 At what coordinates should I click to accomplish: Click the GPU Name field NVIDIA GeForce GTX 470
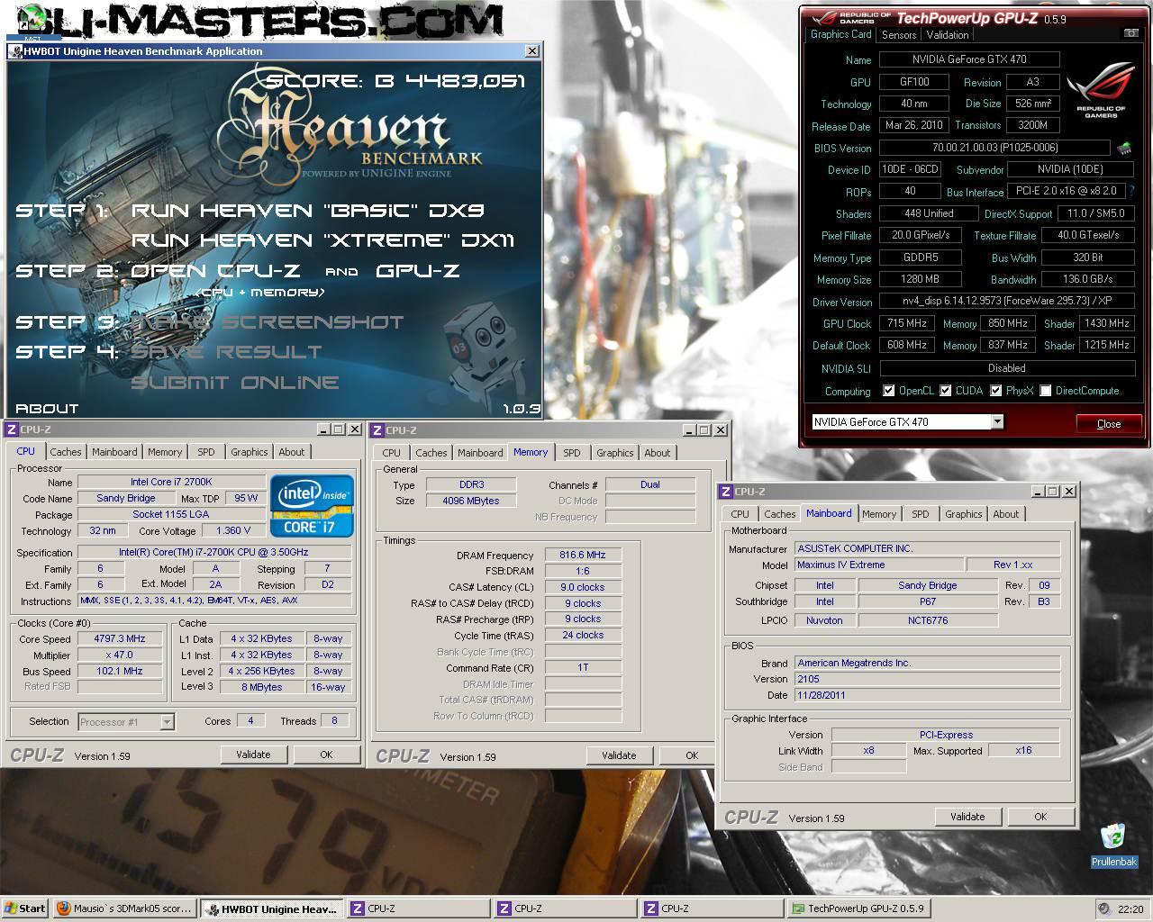click(x=968, y=59)
